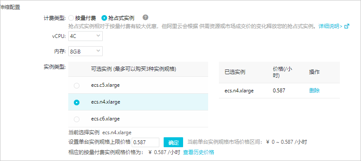This screenshot has width=361, height=161.
Task: Open the 查看历史价格 history price link
Action: pos(199,152)
